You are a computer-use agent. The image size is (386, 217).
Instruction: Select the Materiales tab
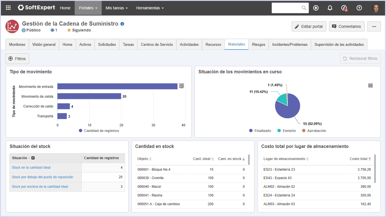[237, 44]
